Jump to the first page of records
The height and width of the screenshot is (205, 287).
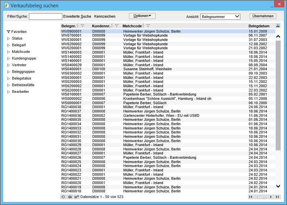pyautogui.click(x=251, y=197)
